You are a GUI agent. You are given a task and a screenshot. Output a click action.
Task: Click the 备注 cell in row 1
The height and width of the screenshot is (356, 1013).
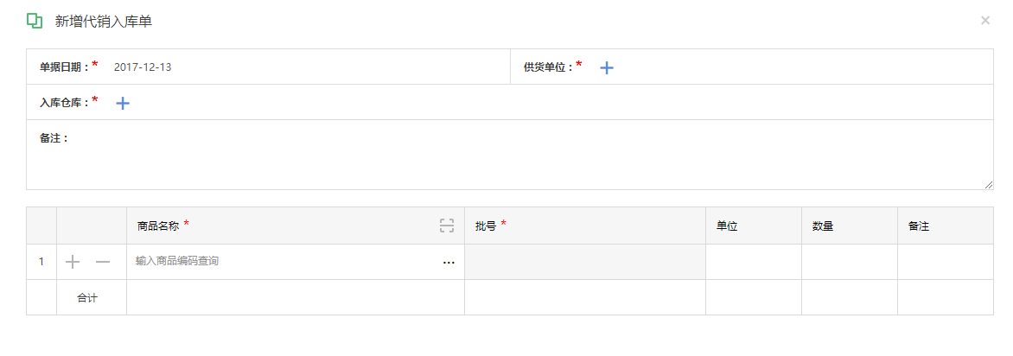tap(946, 262)
